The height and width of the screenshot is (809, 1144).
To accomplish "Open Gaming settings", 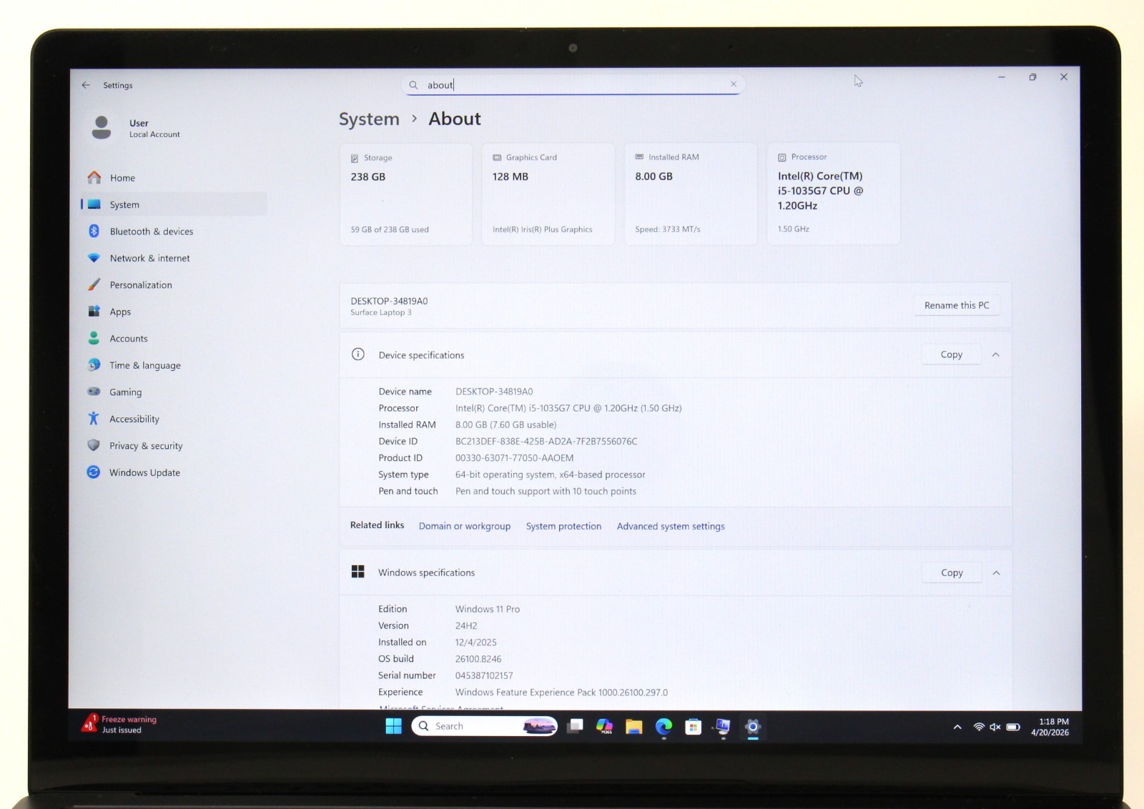I will (x=173, y=392).
